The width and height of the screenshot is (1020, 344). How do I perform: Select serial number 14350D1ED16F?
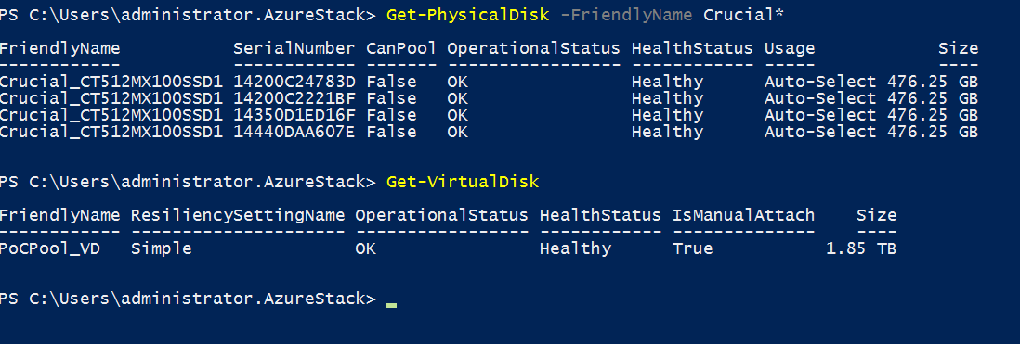[x=294, y=115]
